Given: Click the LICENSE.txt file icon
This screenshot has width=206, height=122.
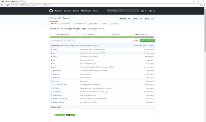Looking at the screenshot, I should (51, 88).
